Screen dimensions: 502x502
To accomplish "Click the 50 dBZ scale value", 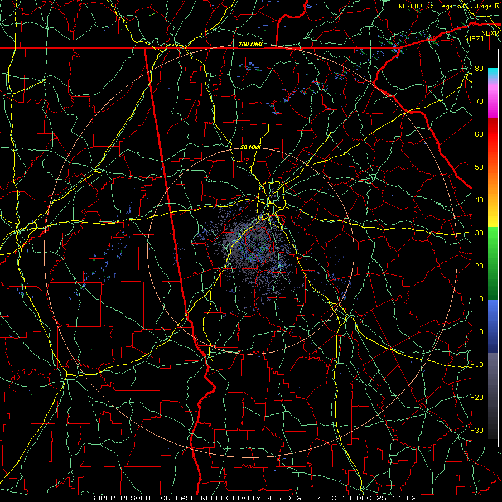I will click(x=479, y=167).
